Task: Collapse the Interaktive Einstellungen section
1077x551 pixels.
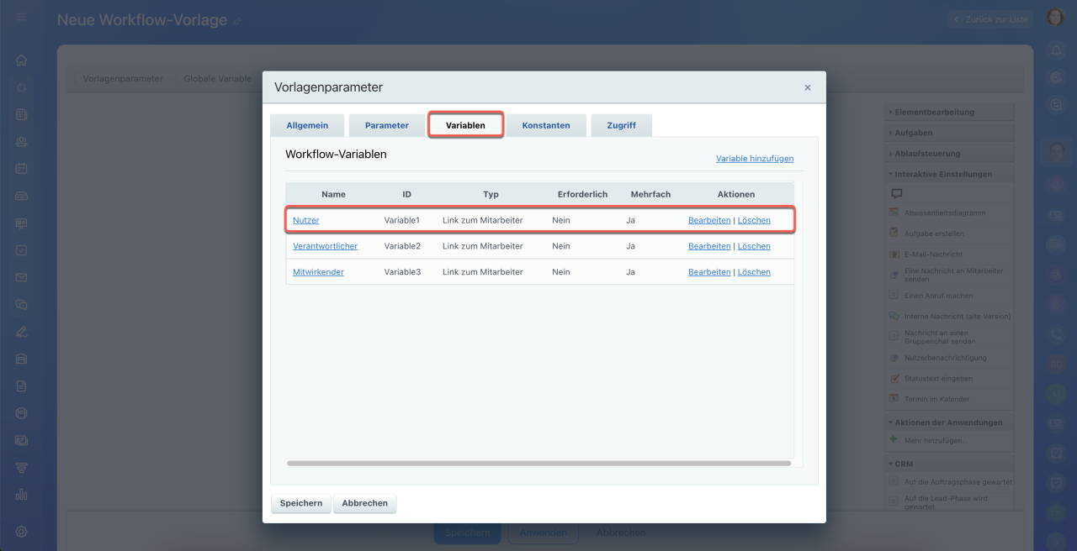Action: click(x=942, y=175)
